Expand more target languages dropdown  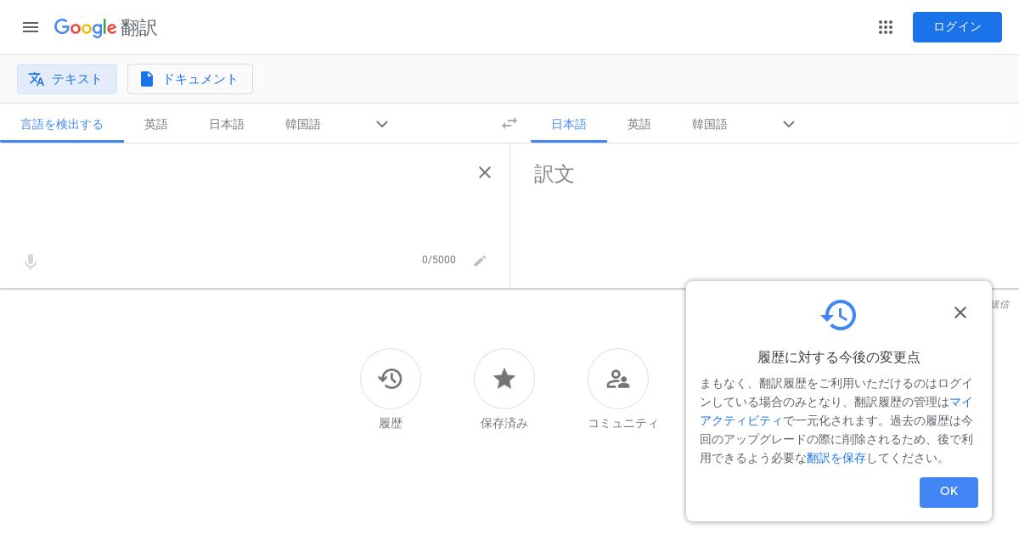789,124
